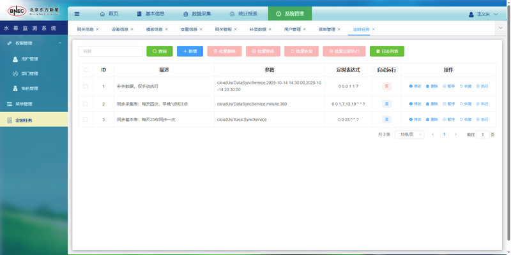This screenshot has height=255, width=511.
Task: Click 暂停 pause for task ID 2
Action: (449, 104)
